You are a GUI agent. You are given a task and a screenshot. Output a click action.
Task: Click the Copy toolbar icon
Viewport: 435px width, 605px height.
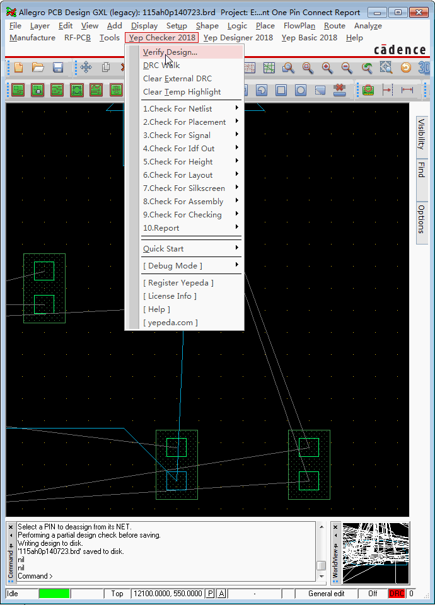click(106, 68)
